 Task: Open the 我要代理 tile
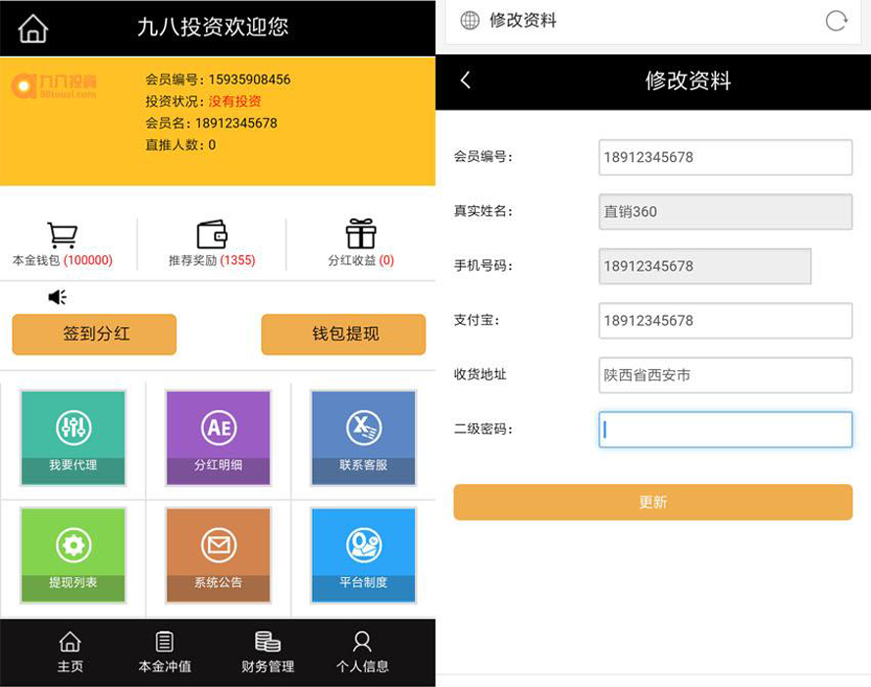(73, 438)
